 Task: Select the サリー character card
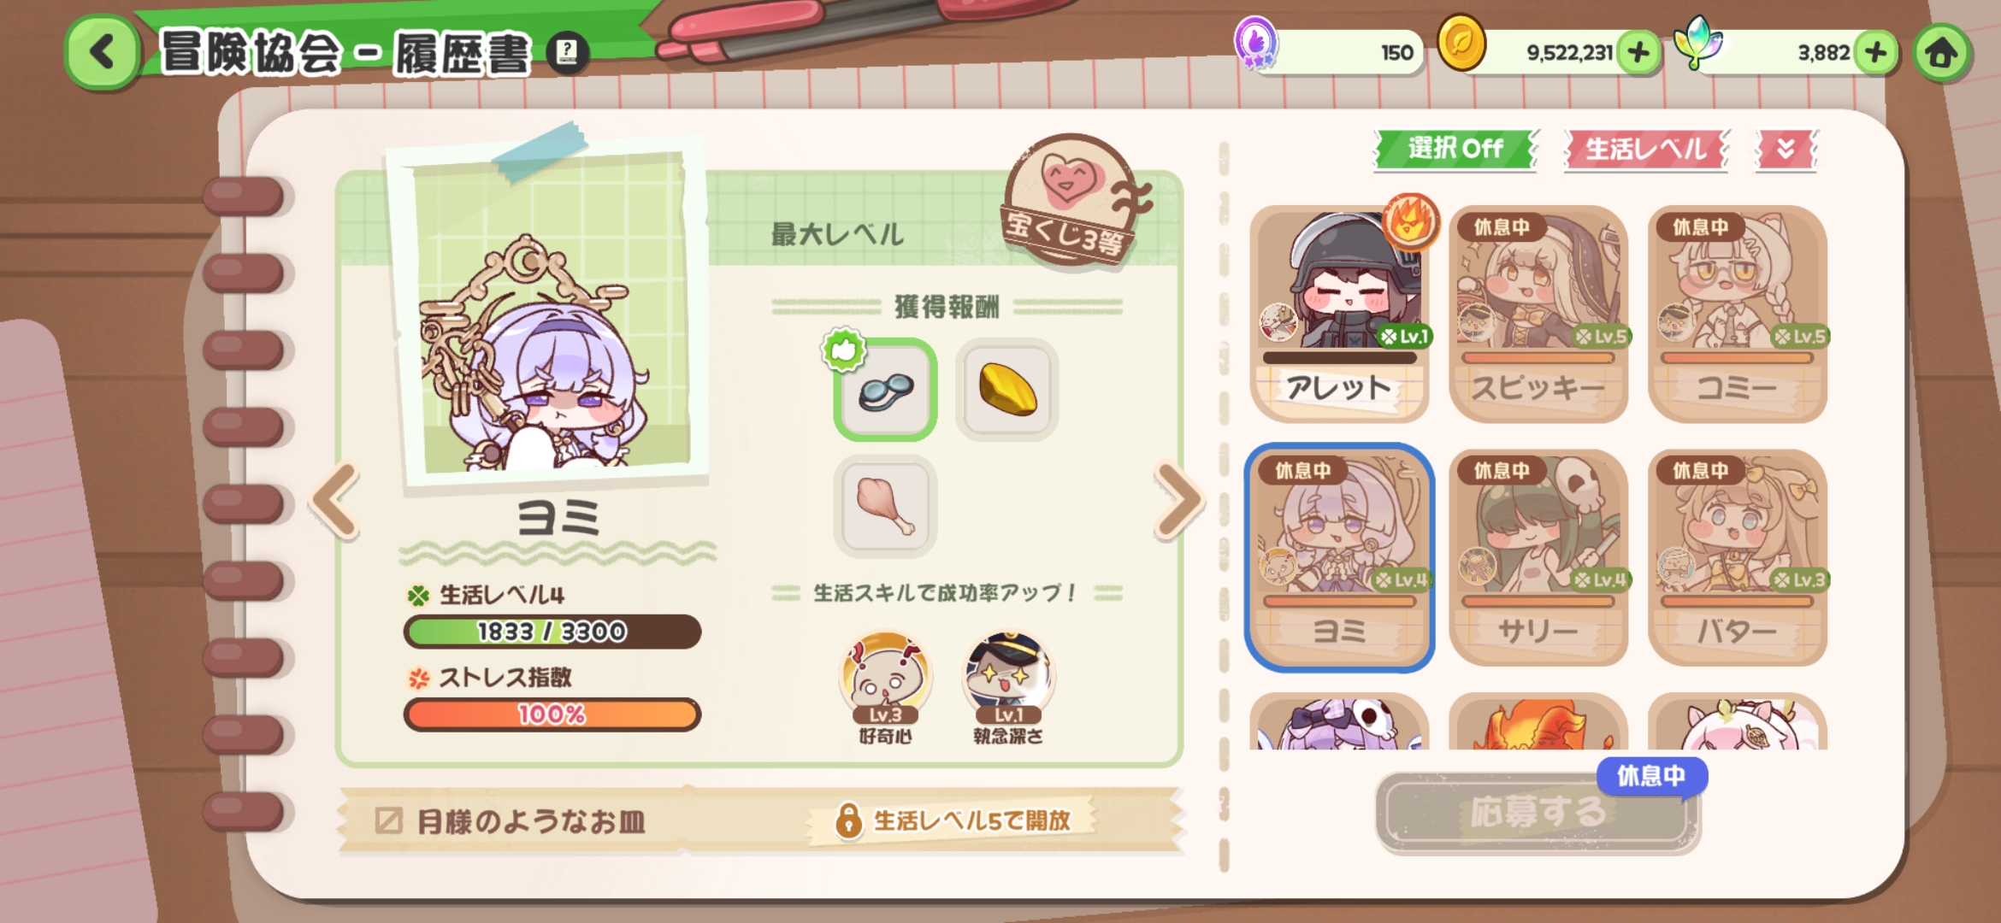point(1538,557)
